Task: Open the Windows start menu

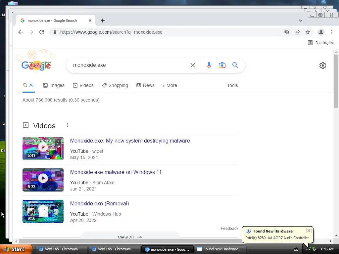Action: coord(16,249)
